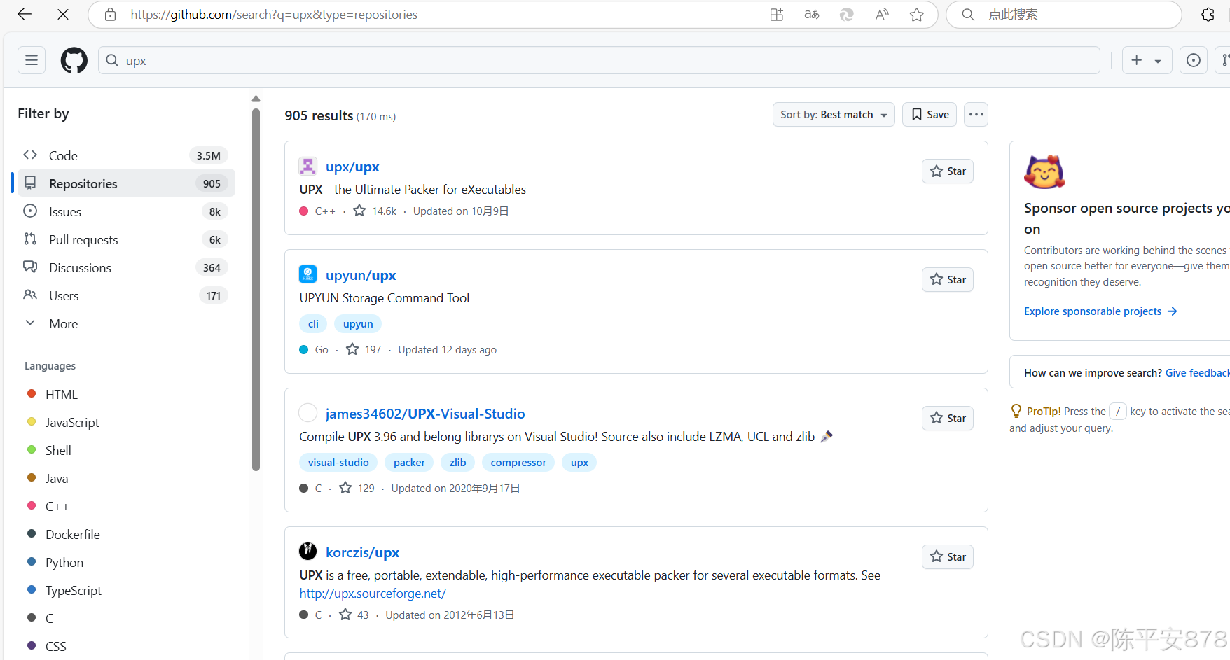
Task: Expand the create-new caret dropdown
Action: 1158,61
